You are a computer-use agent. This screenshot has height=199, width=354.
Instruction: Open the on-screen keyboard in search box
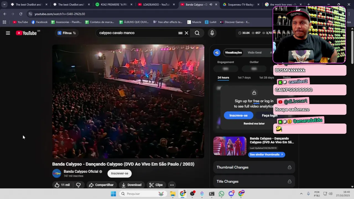coord(180,33)
